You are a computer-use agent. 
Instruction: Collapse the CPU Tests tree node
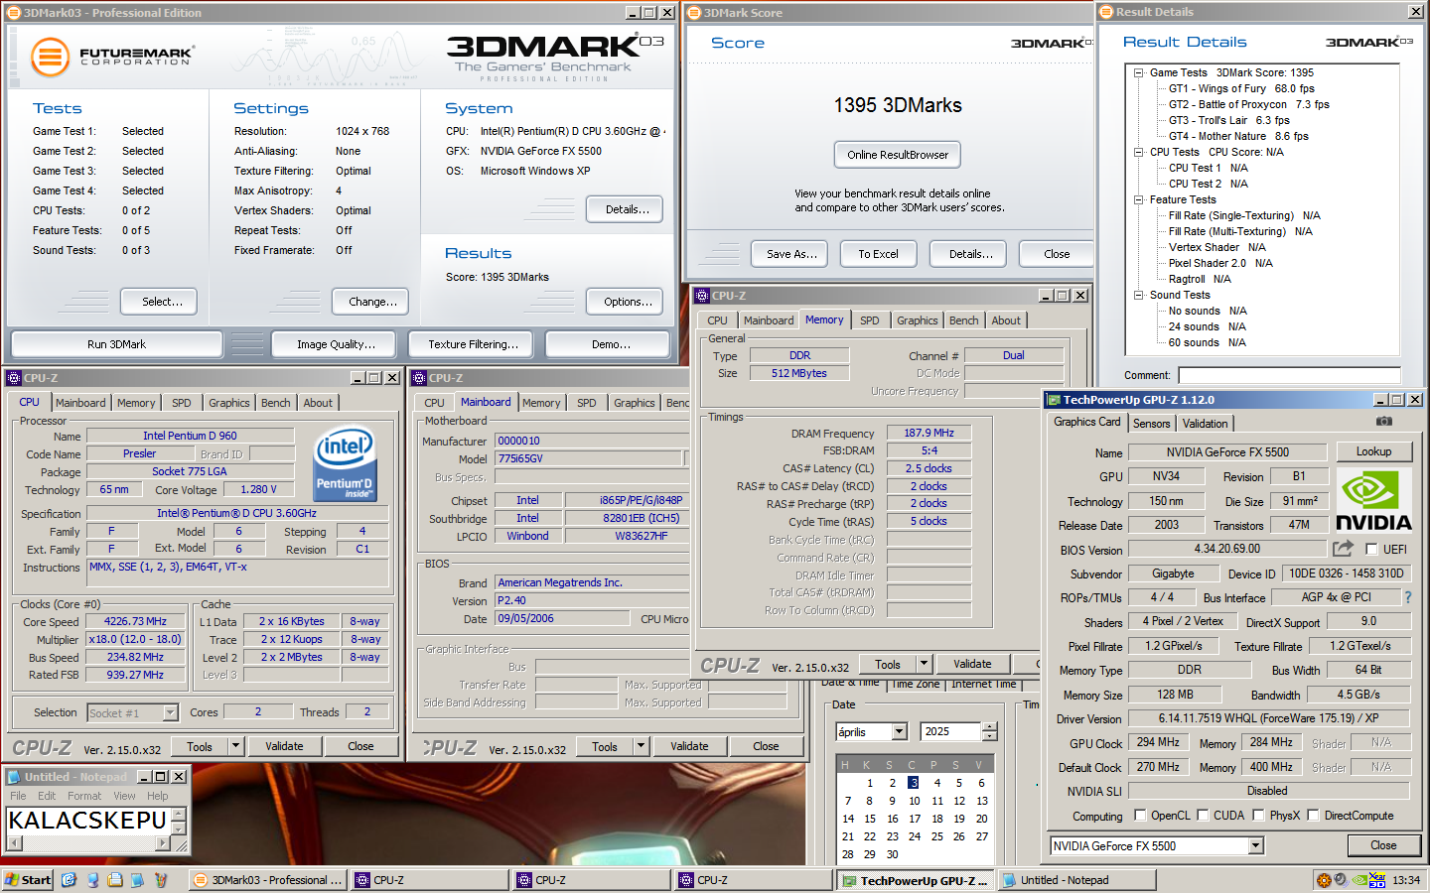click(1138, 152)
